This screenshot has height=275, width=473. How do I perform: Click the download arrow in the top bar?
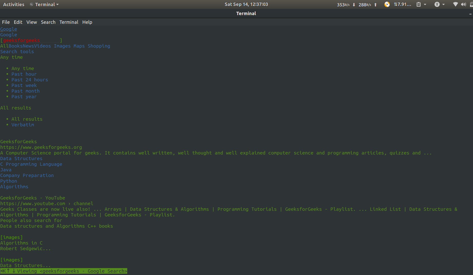pyautogui.click(x=354, y=5)
